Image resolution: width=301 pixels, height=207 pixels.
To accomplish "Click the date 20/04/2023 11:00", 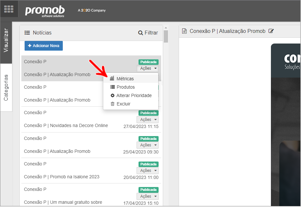I will click(x=141, y=177).
